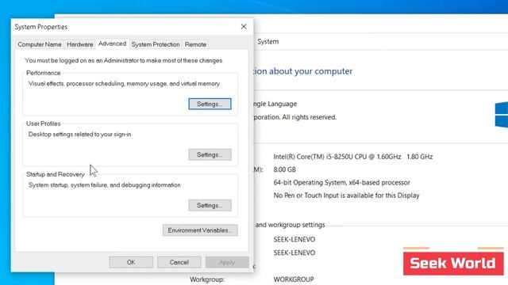Switch to System Protection tab
The height and width of the screenshot is (285, 508).
pos(156,44)
